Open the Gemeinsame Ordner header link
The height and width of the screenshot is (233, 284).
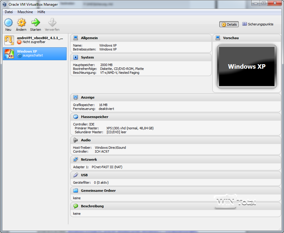(x=98, y=191)
